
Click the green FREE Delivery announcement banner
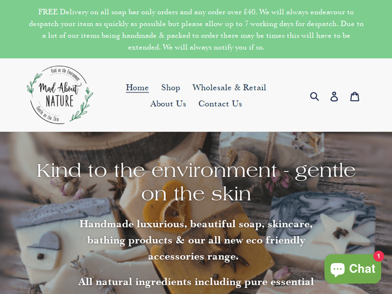(196, 29)
